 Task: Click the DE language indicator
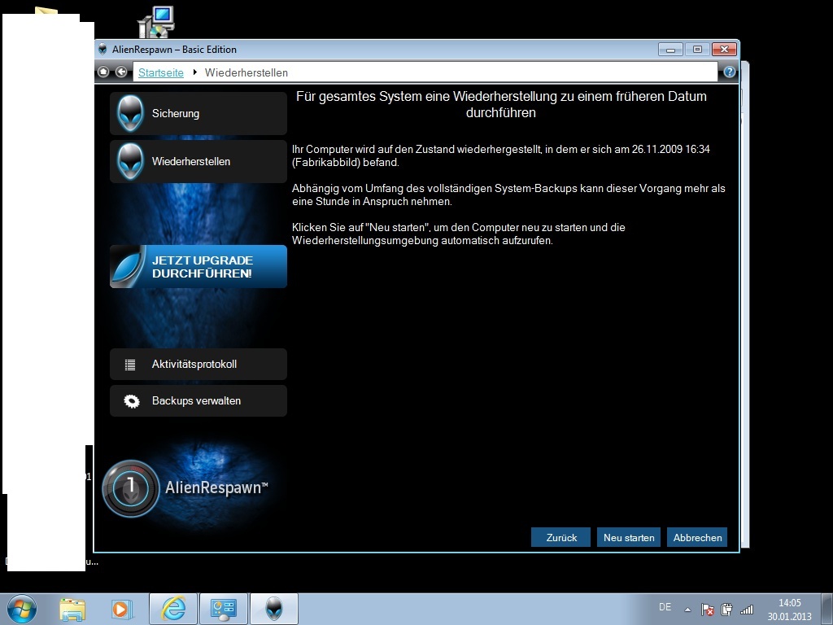[665, 607]
